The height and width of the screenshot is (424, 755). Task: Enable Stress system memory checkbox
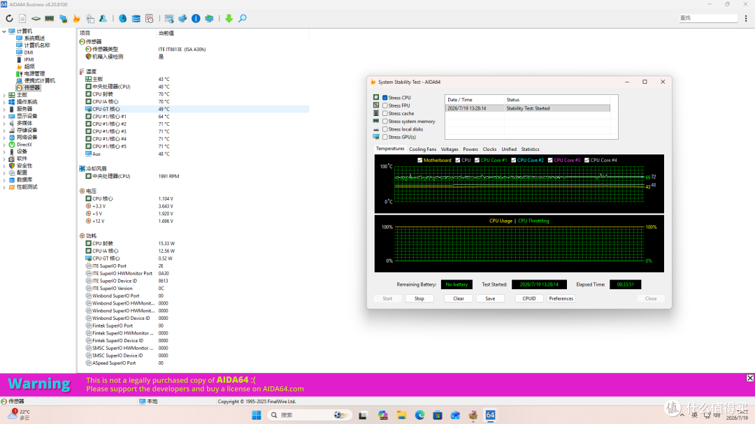(x=385, y=122)
